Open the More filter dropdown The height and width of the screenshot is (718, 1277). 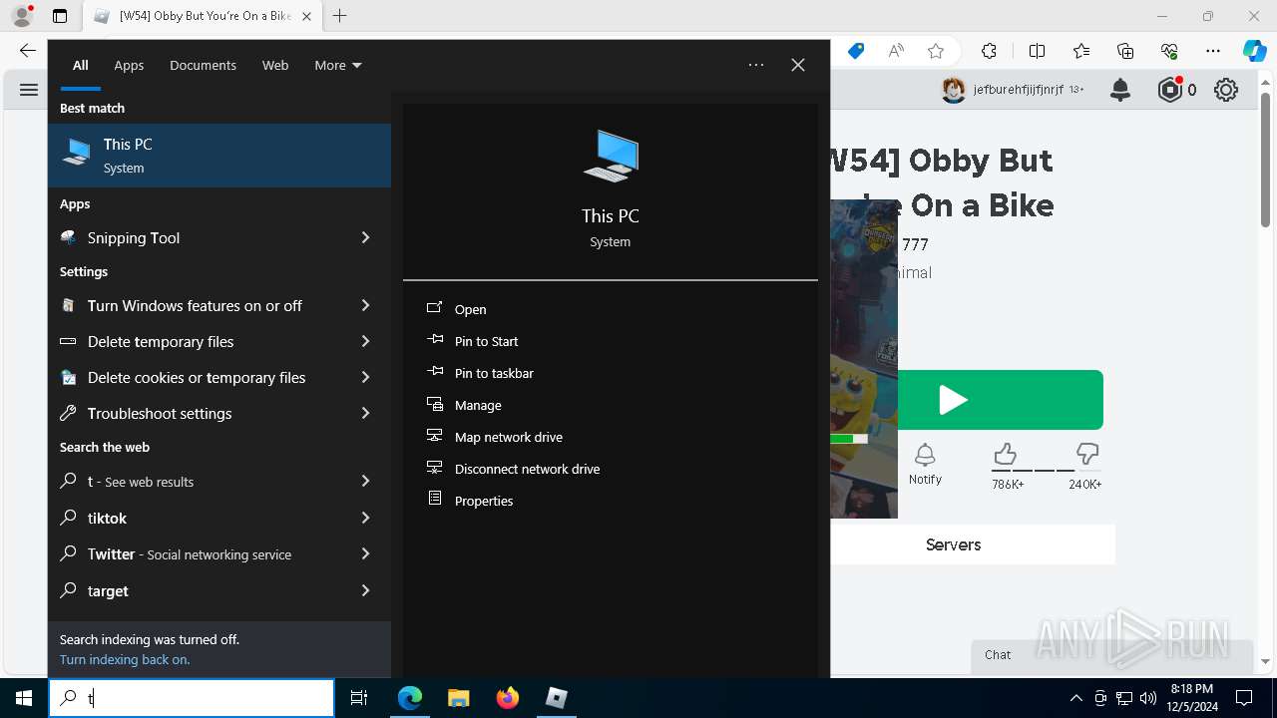pos(338,65)
